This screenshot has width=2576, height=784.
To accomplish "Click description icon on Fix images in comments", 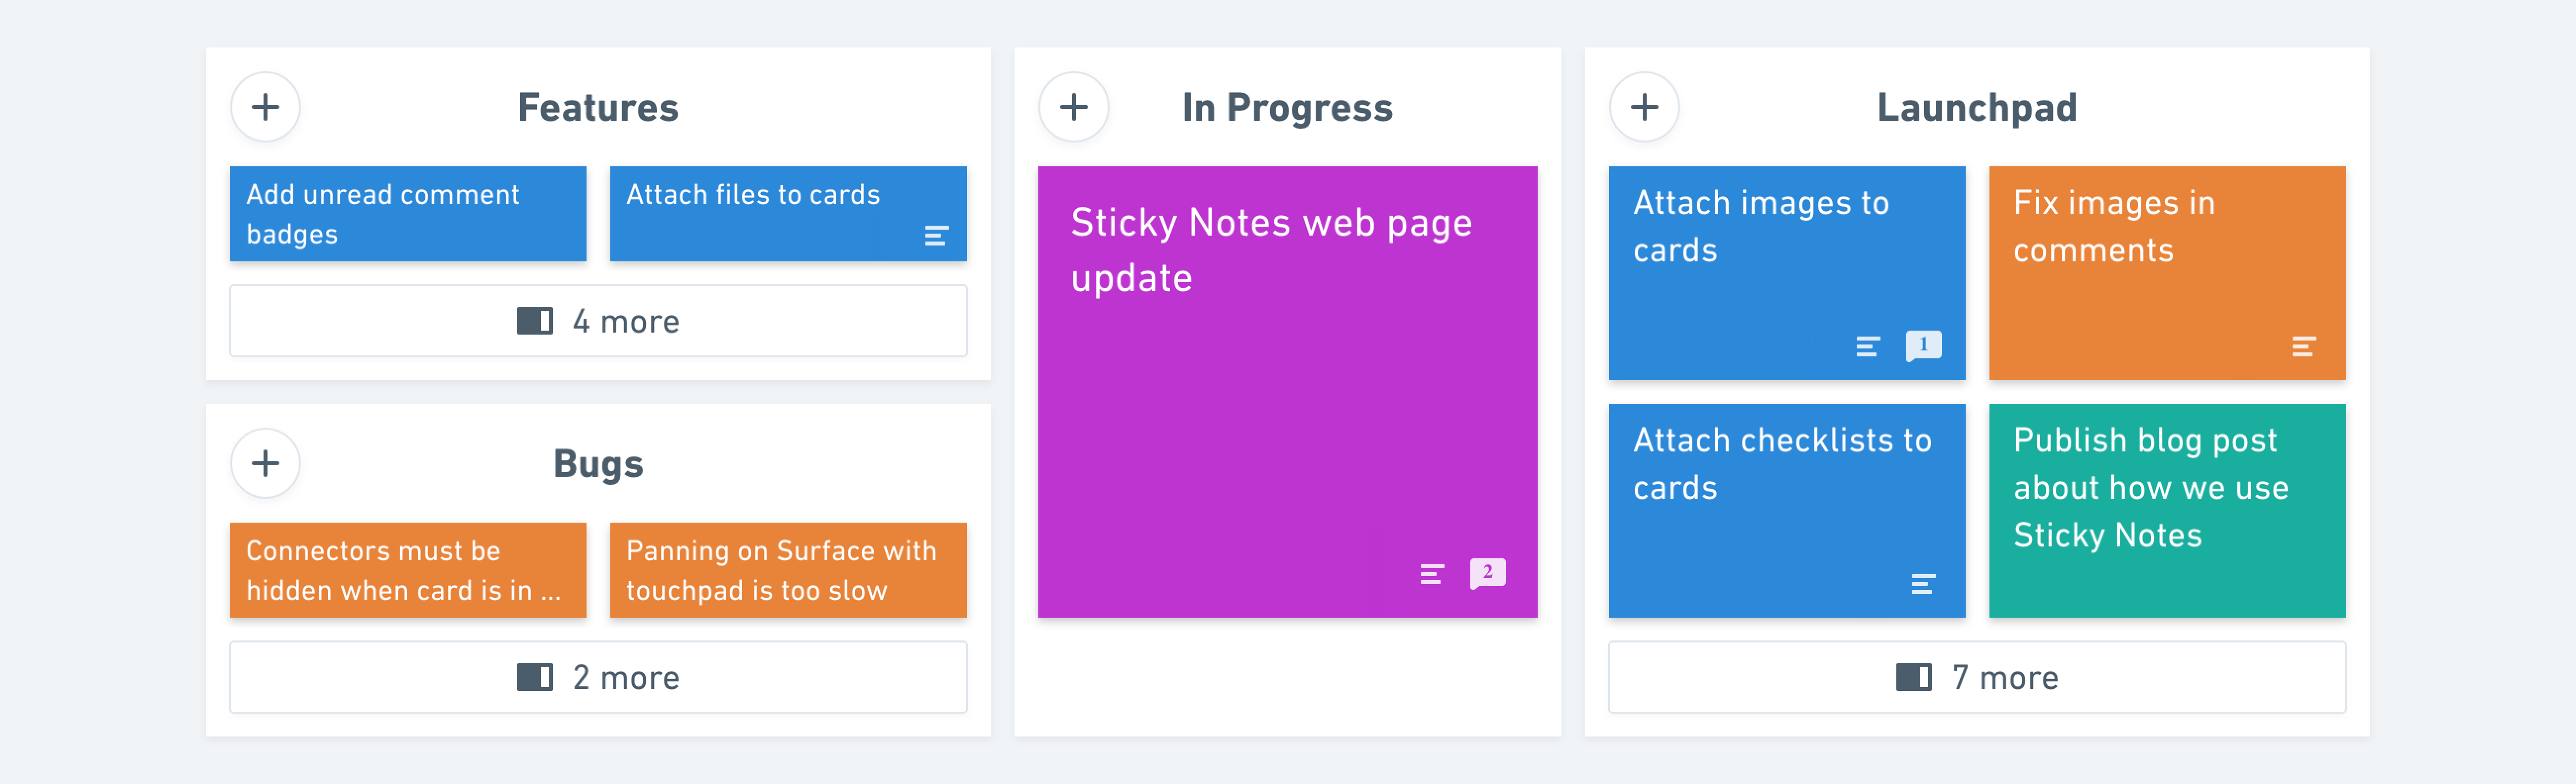I will 2304,346.
